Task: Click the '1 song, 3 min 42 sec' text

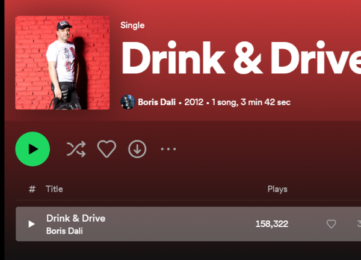Action: (251, 102)
